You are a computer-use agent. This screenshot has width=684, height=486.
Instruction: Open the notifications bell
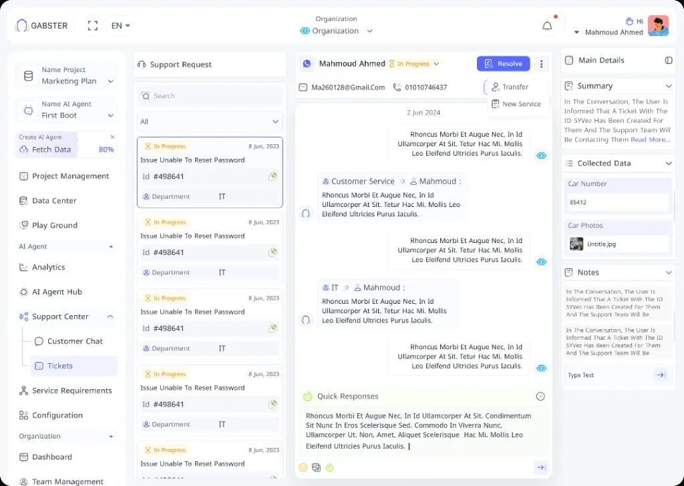coord(547,26)
